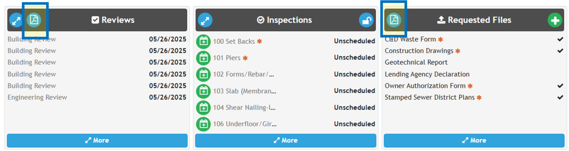This screenshot has width=569, height=151.
Task: Expand Reviews list with More button
Action: 97,140
